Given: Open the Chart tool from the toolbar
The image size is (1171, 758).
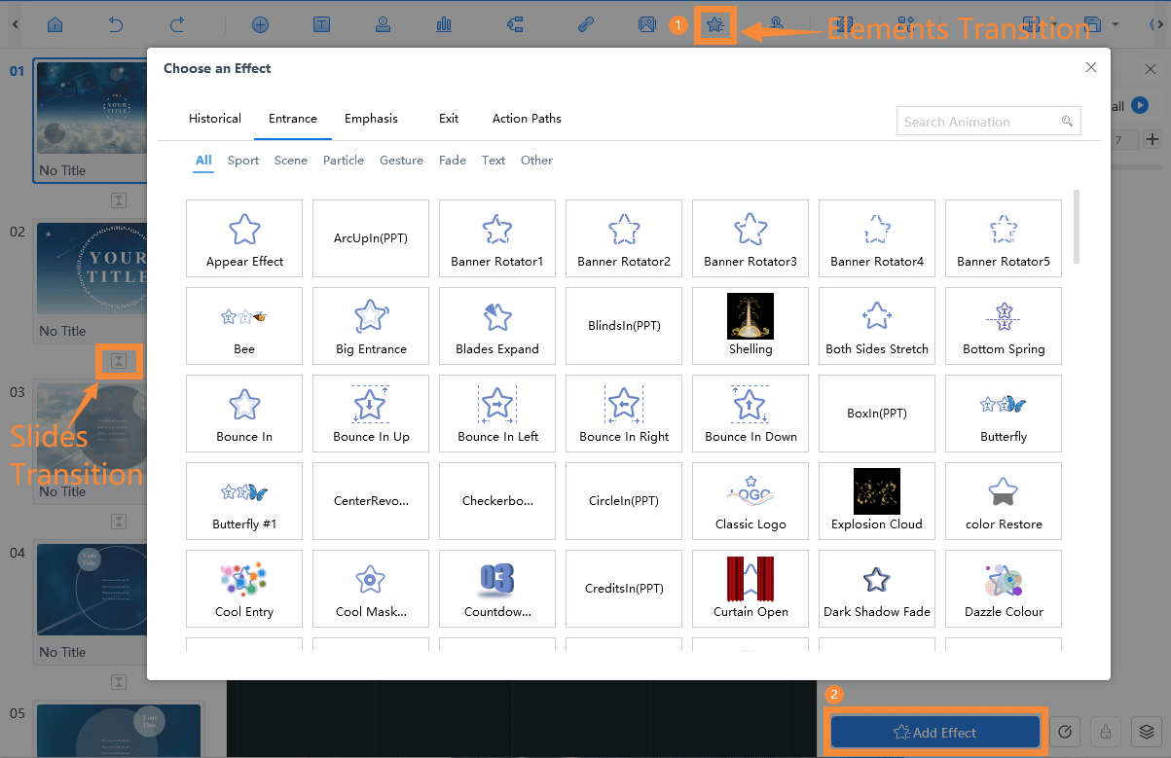Looking at the screenshot, I should [444, 24].
